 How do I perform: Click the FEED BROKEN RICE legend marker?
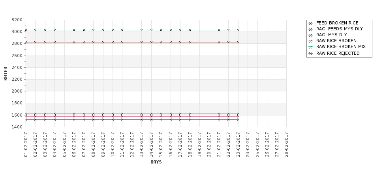[311, 23]
